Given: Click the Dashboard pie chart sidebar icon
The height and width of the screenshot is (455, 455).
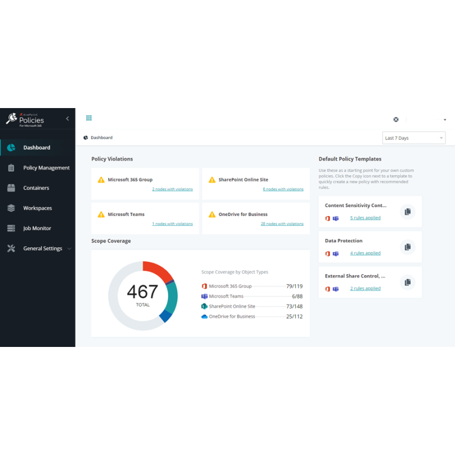Looking at the screenshot, I should tap(11, 147).
